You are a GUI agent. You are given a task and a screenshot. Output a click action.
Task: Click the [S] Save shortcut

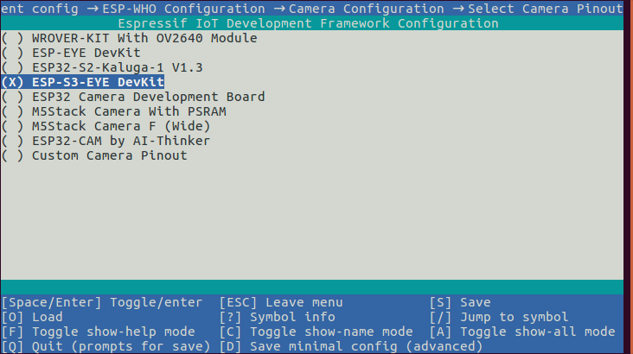point(460,302)
